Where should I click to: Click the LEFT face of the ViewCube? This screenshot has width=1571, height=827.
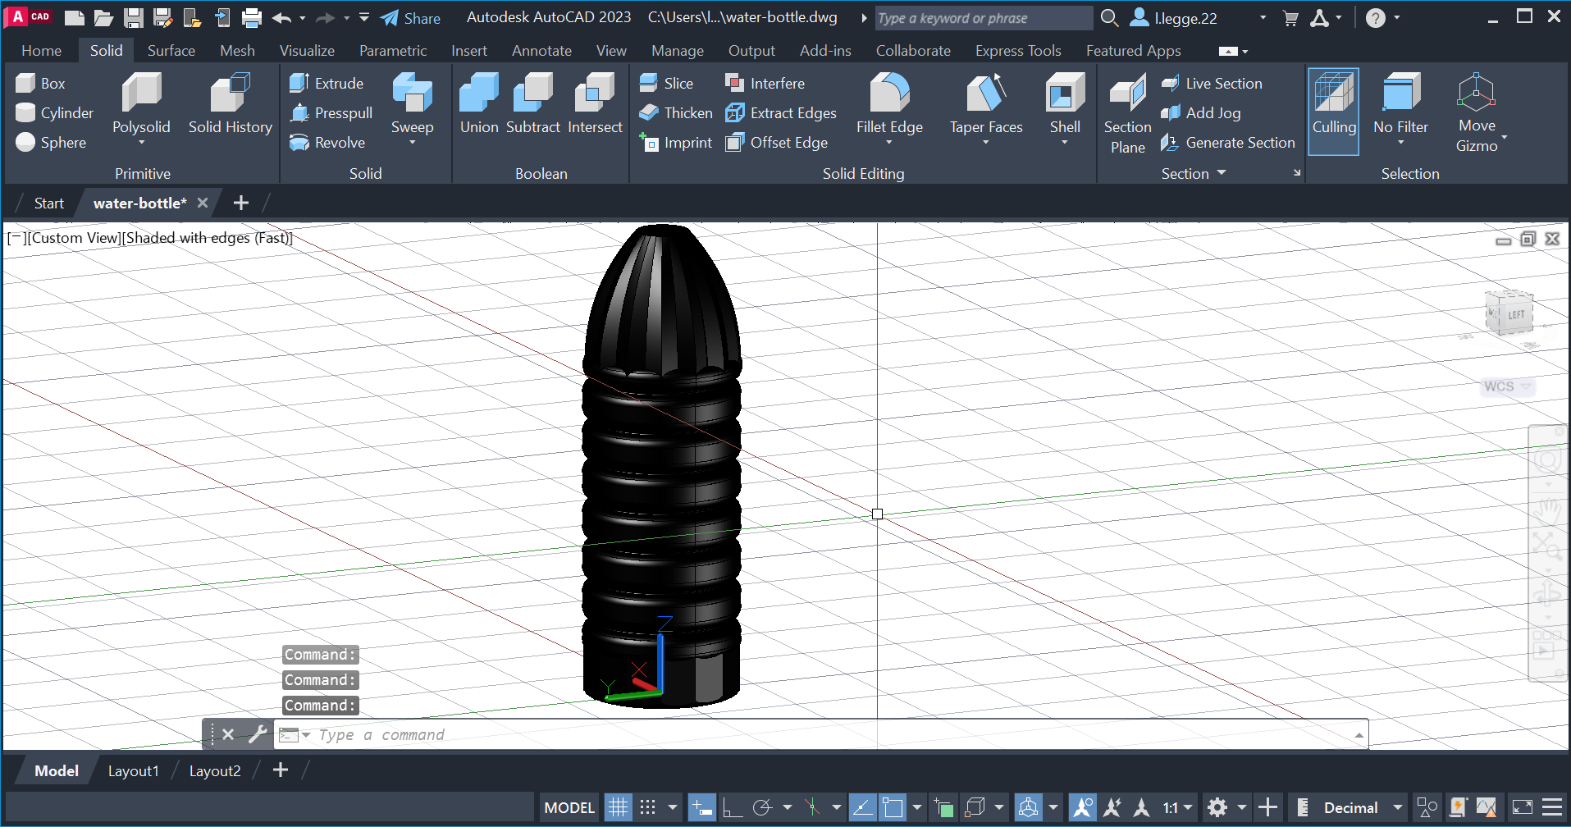tap(1516, 315)
